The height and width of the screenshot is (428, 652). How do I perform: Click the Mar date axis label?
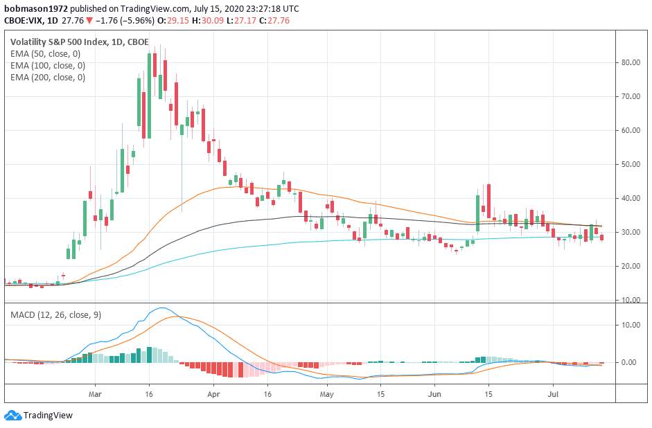tap(95, 394)
